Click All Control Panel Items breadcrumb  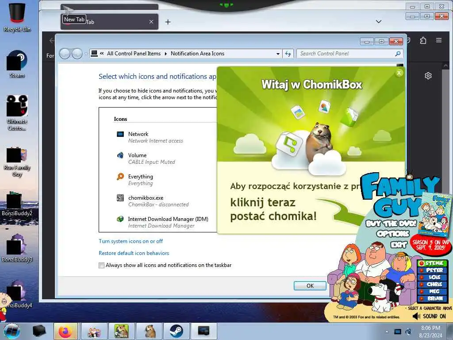(x=134, y=54)
